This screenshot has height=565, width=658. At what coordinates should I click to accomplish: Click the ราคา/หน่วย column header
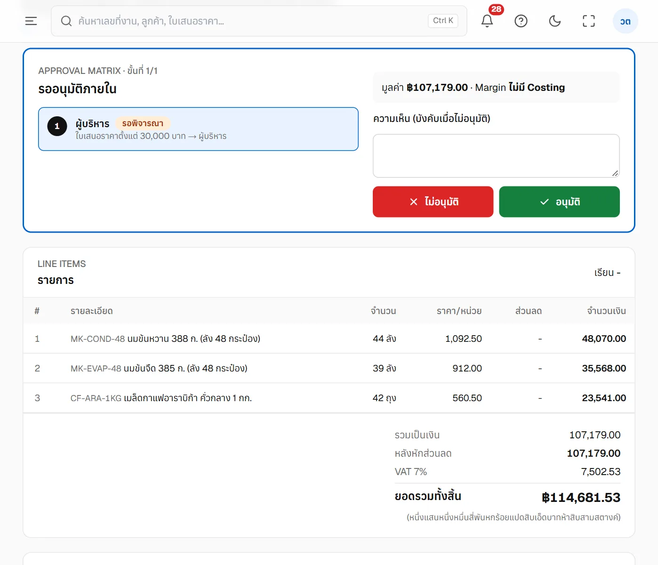pos(459,311)
